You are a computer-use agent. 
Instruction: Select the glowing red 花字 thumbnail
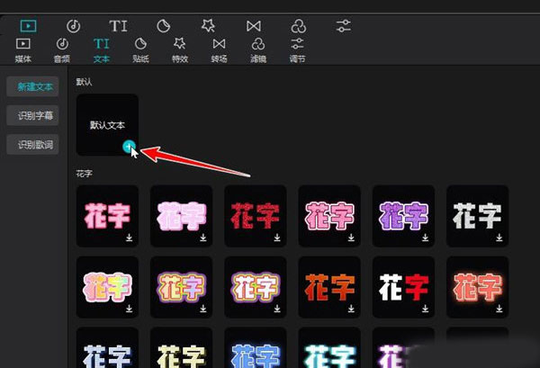[x=477, y=287]
